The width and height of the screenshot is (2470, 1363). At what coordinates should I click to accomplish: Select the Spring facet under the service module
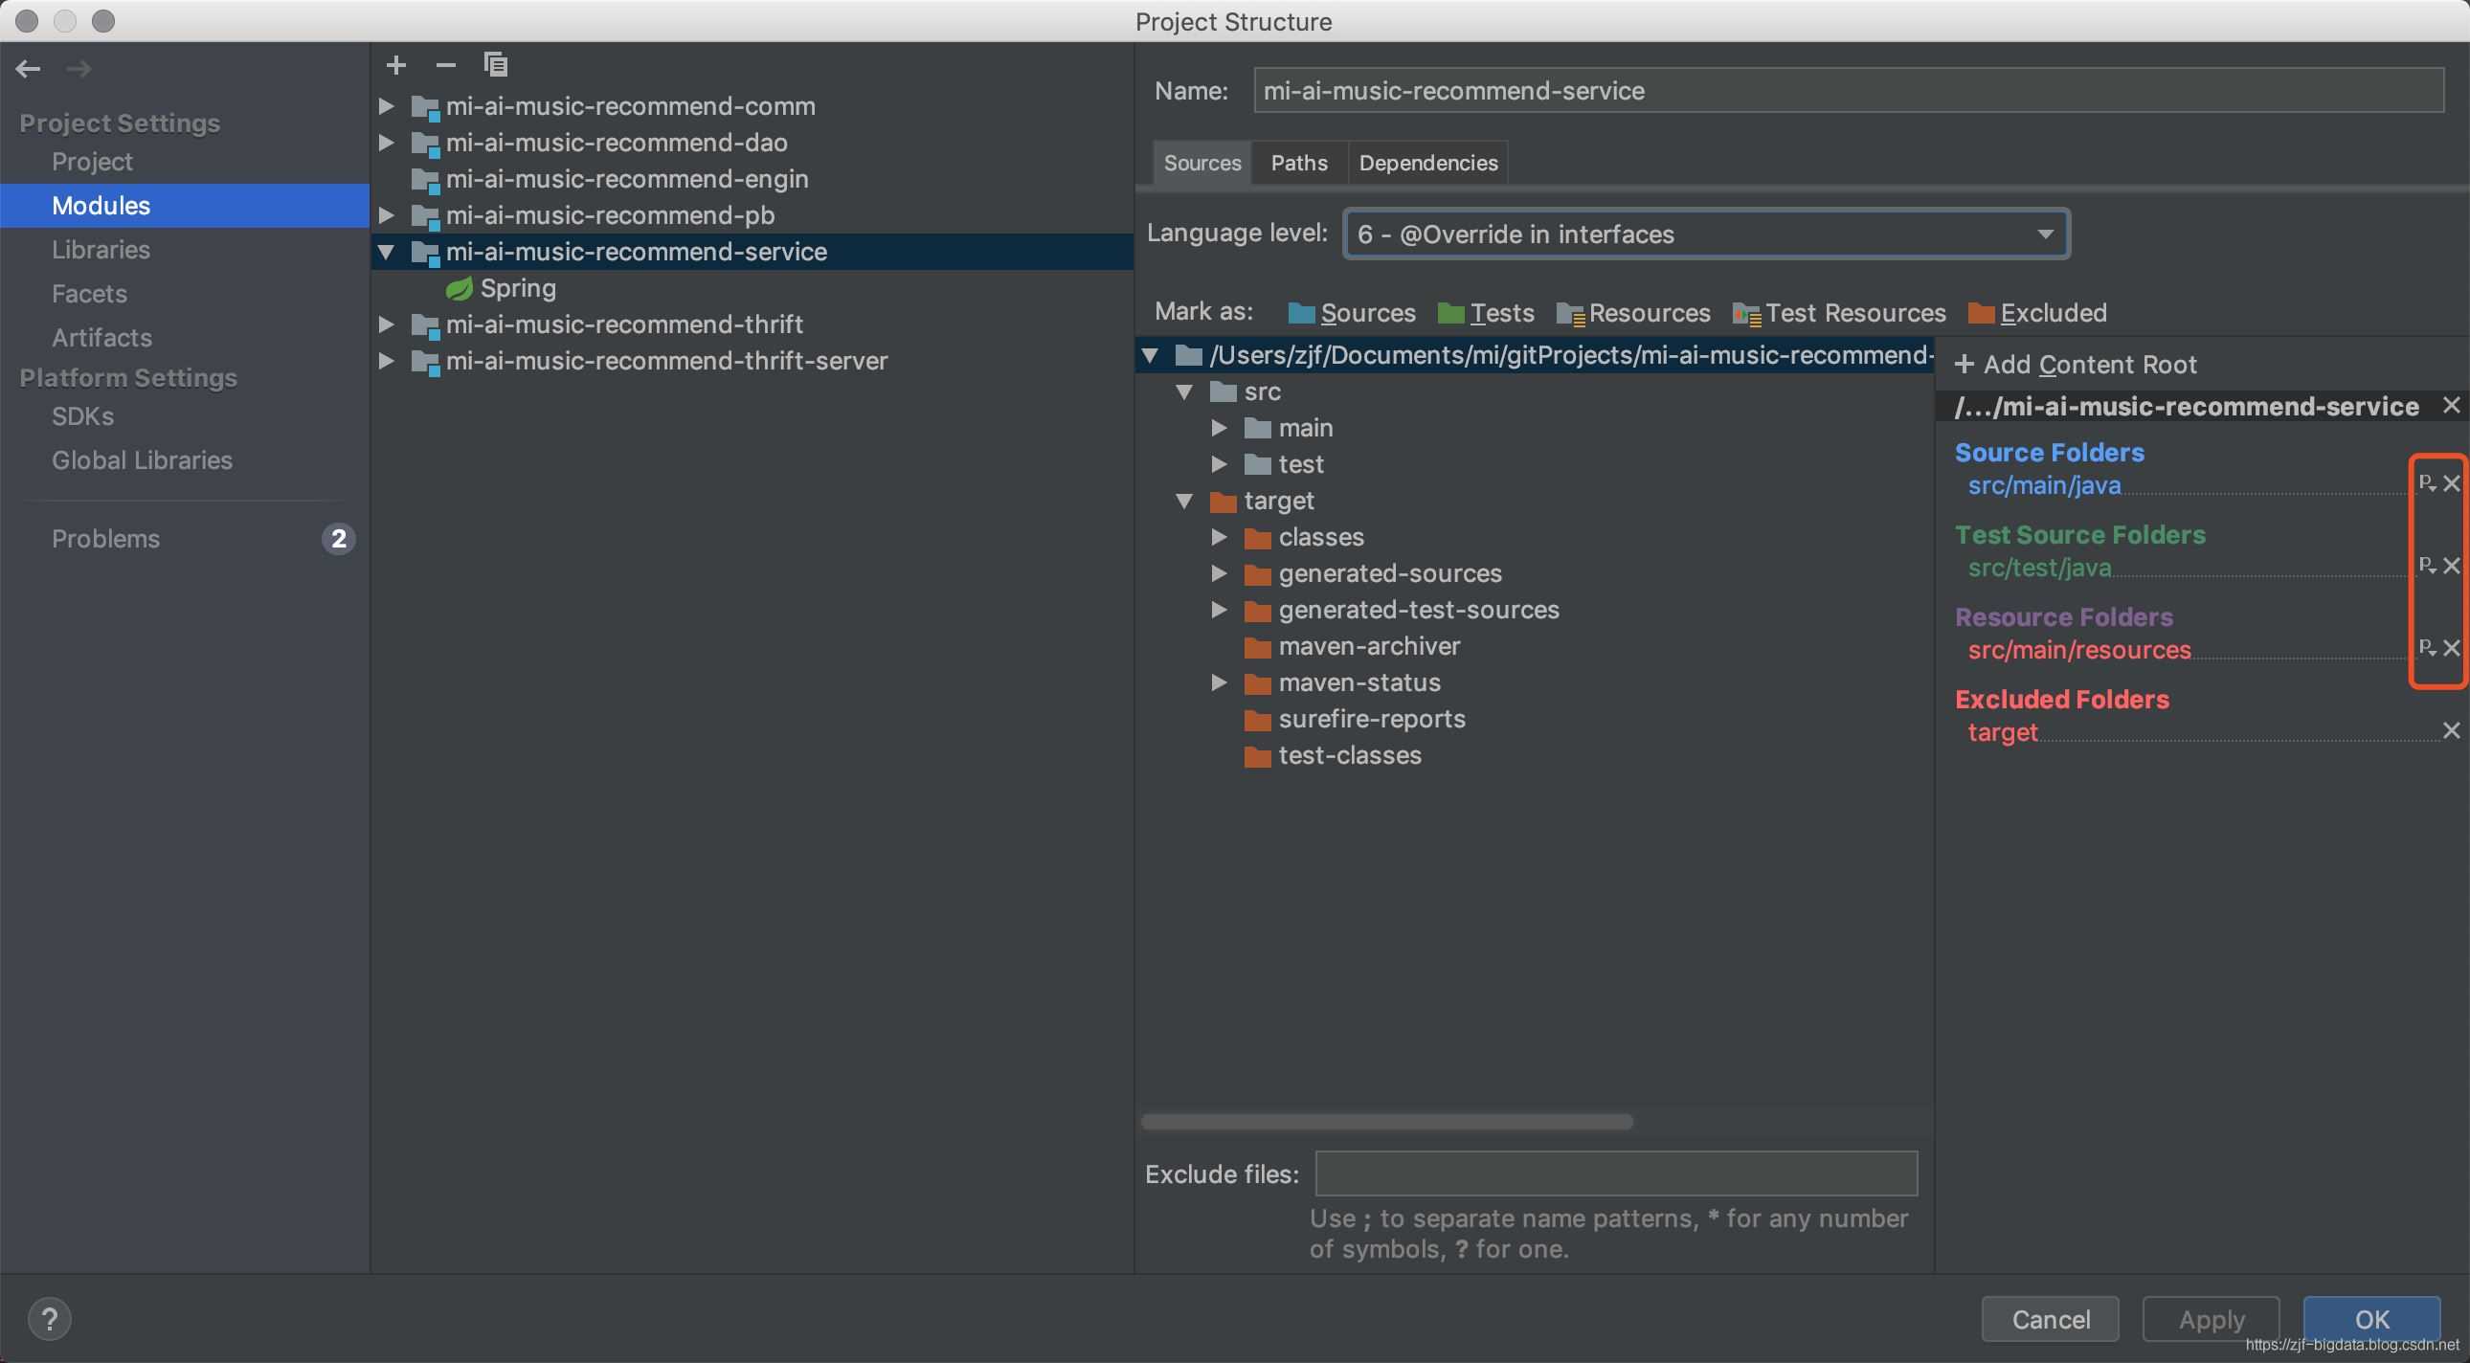tap(518, 287)
